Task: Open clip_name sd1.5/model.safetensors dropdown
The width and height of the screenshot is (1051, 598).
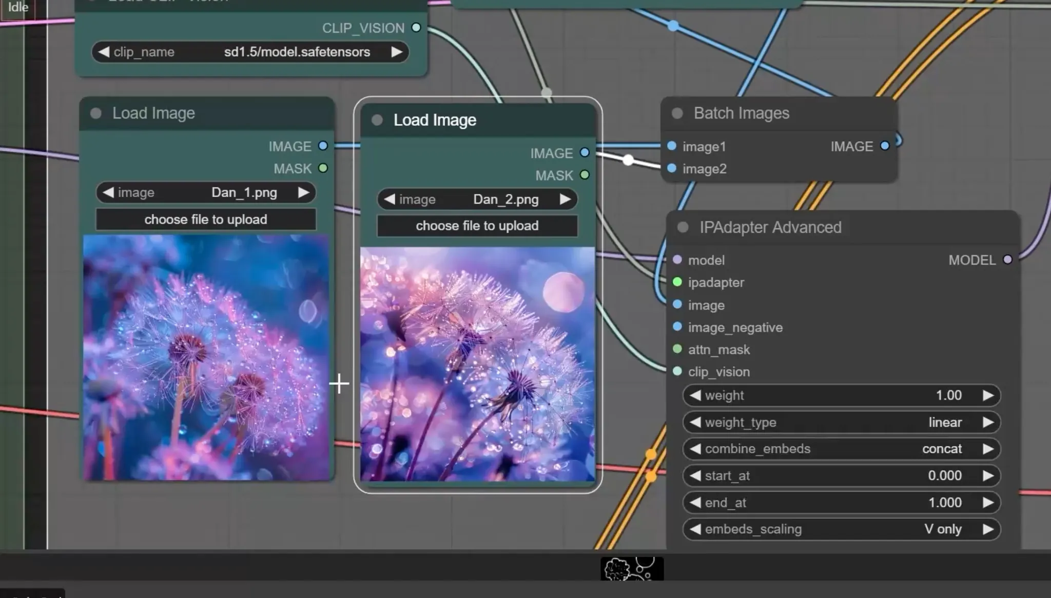Action: tap(250, 52)
